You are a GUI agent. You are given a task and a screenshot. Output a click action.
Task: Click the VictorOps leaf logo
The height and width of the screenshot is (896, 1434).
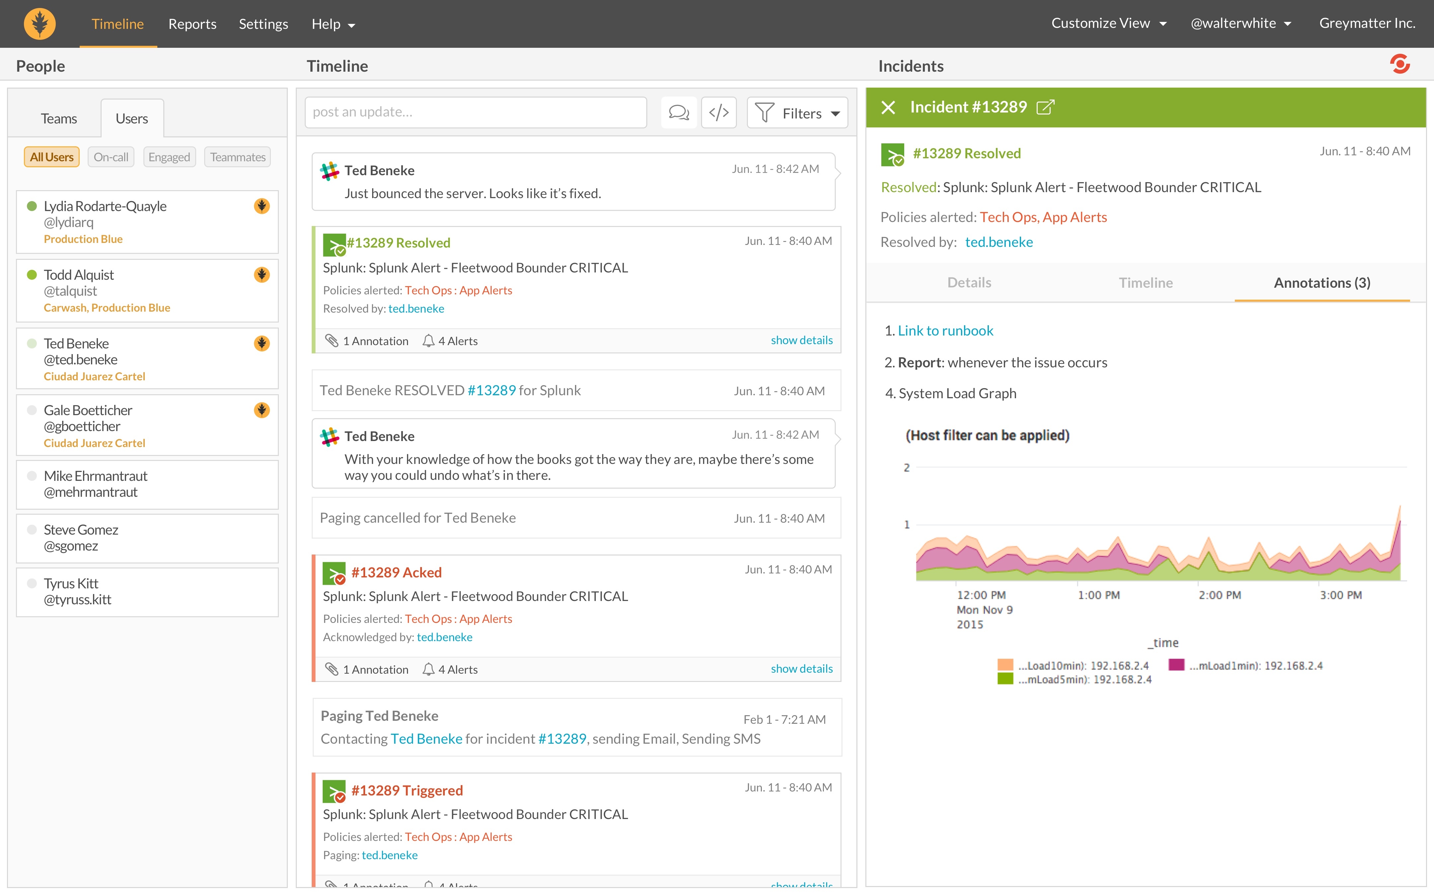pyautogui.click(x=40, y=24)
